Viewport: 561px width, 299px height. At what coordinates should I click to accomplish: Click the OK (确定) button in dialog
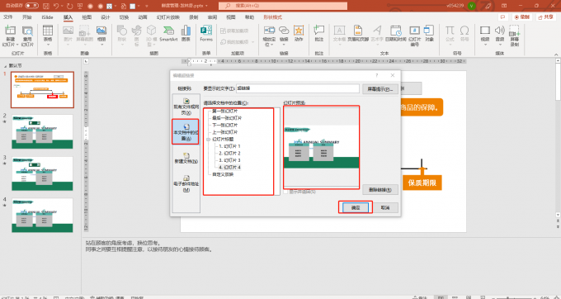356,207
